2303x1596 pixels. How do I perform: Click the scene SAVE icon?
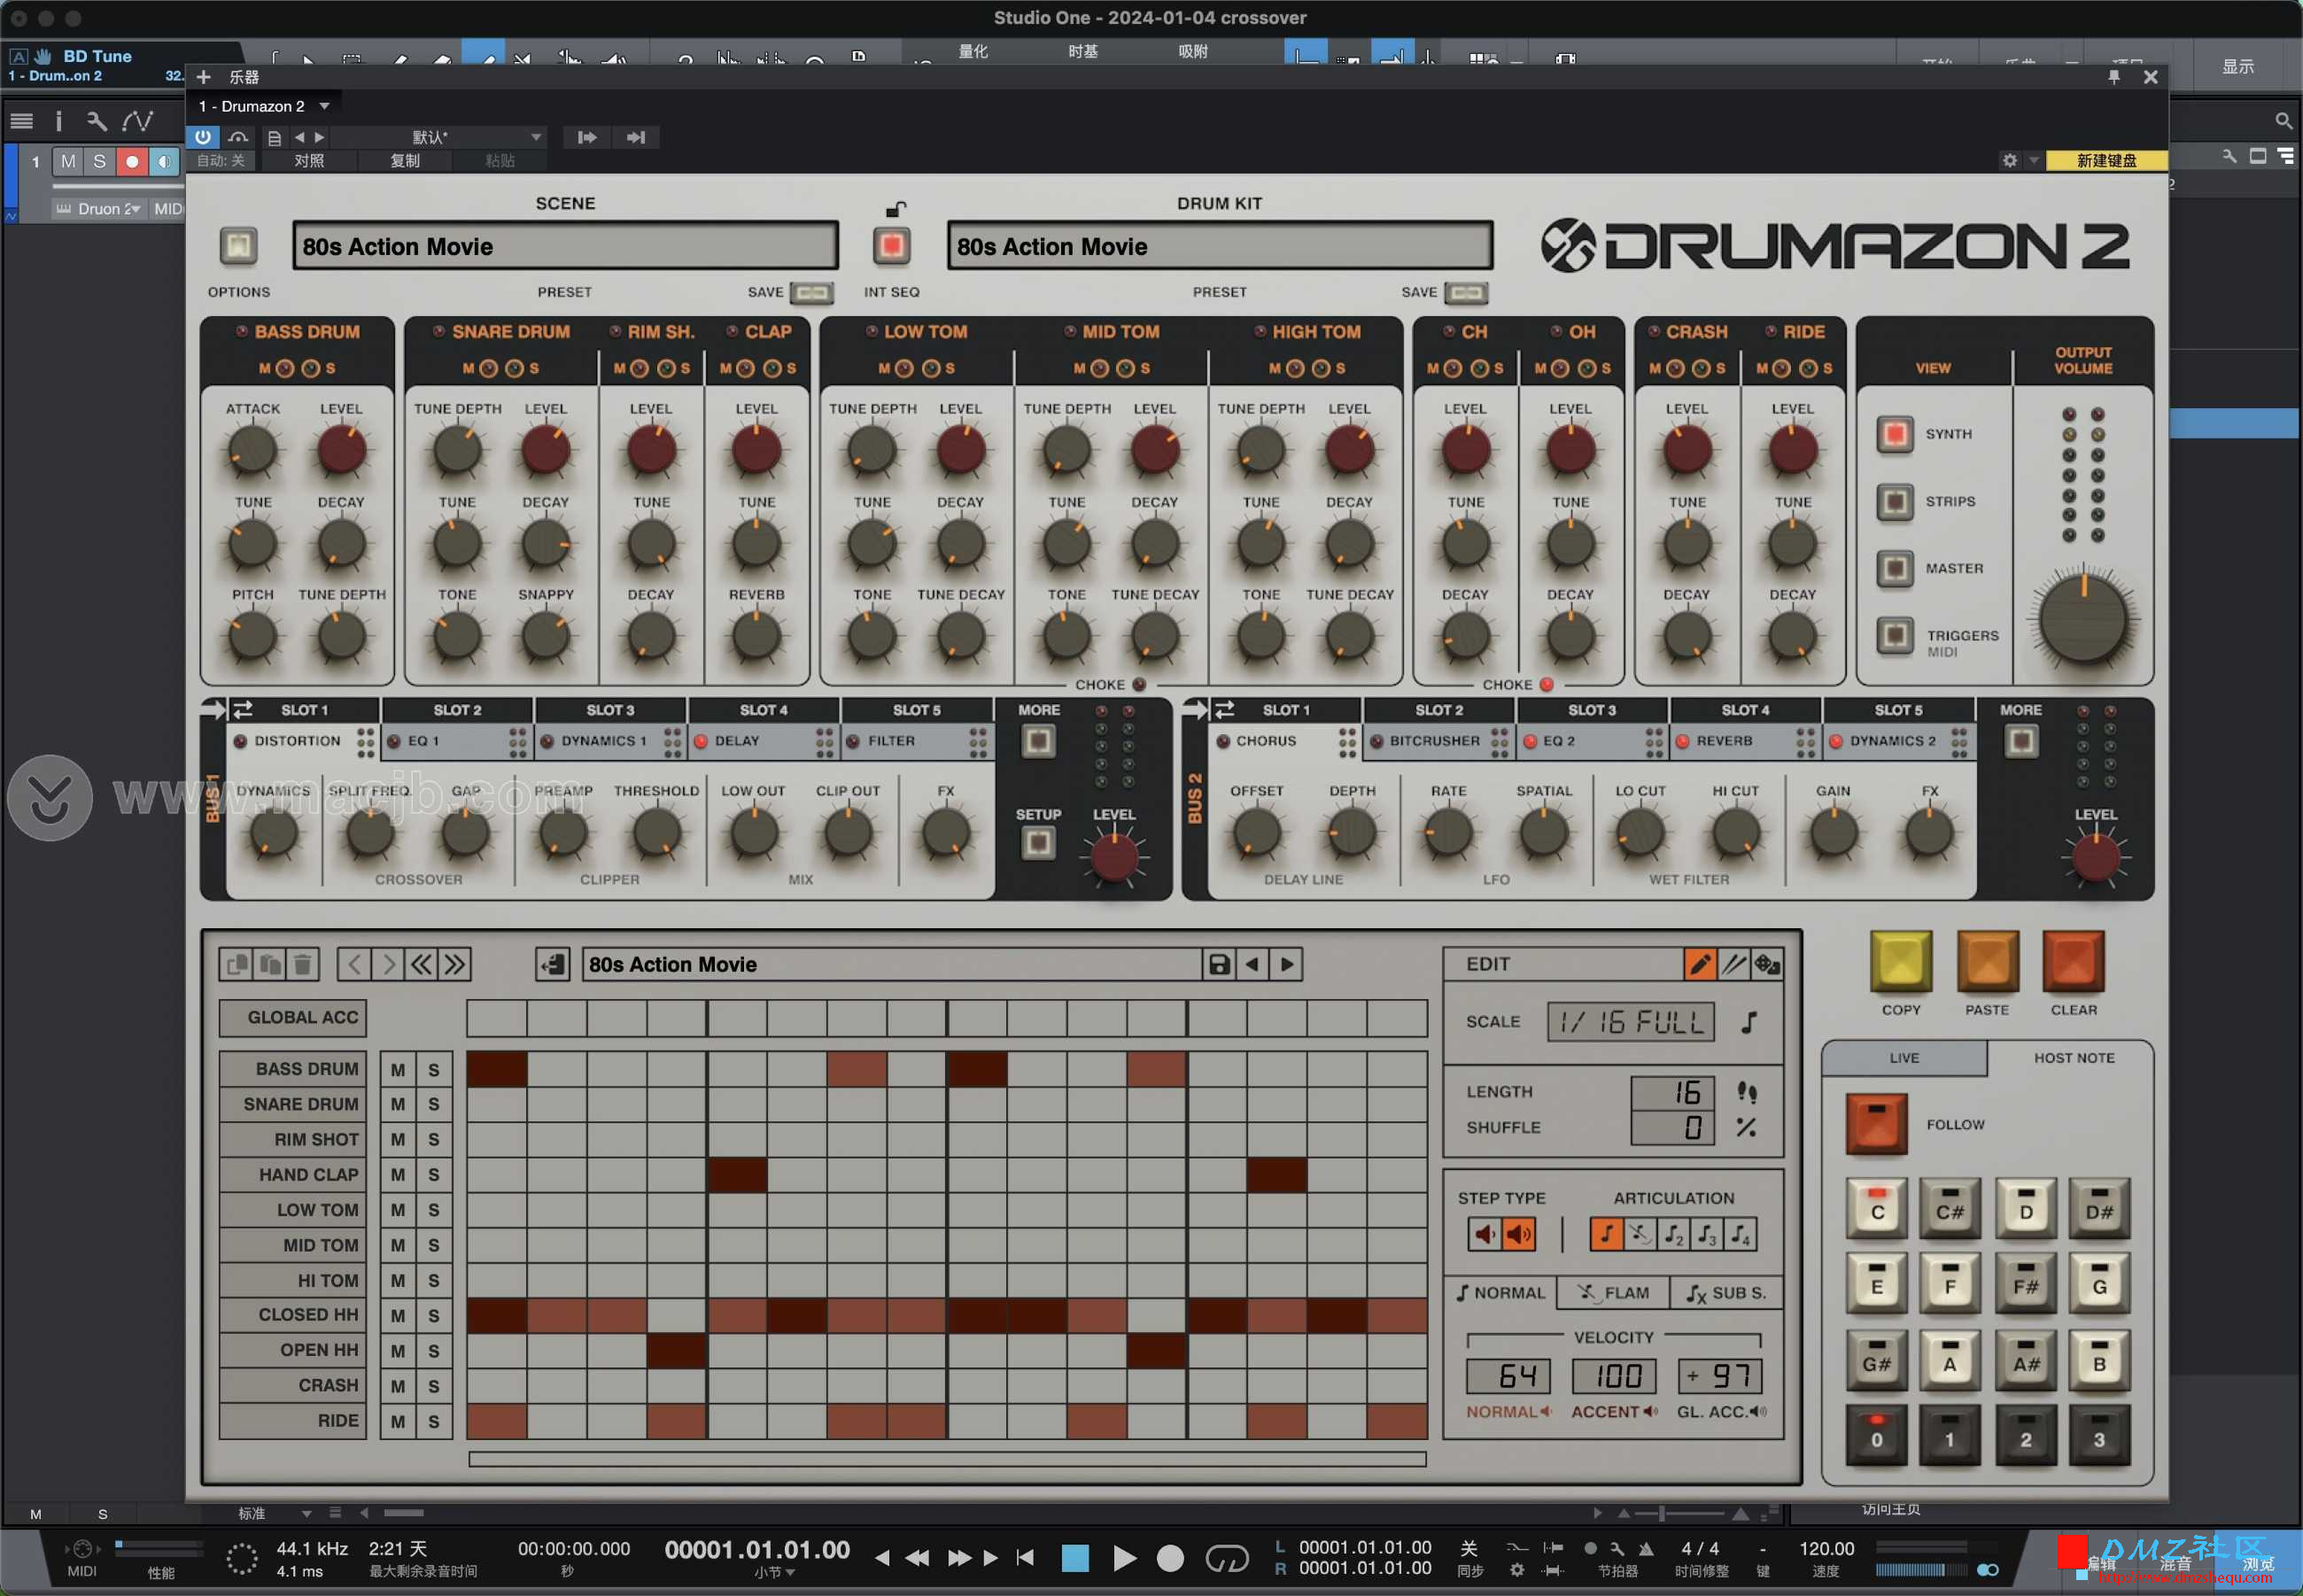pos(812,292)
